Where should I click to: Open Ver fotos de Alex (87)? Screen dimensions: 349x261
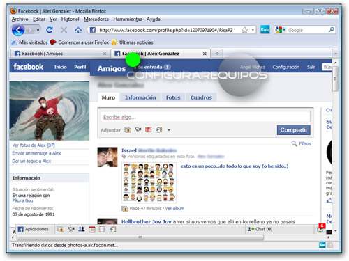coord(34,145)
